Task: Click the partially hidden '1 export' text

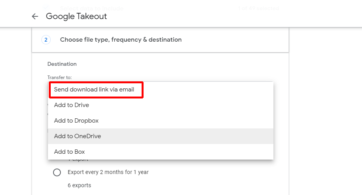Action: (78, 160)
